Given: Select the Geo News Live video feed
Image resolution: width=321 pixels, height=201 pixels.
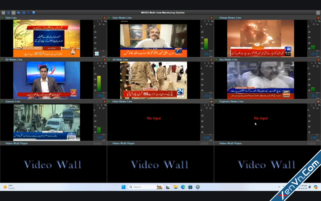Looking at the screenshot, I should tap(154, 38).
